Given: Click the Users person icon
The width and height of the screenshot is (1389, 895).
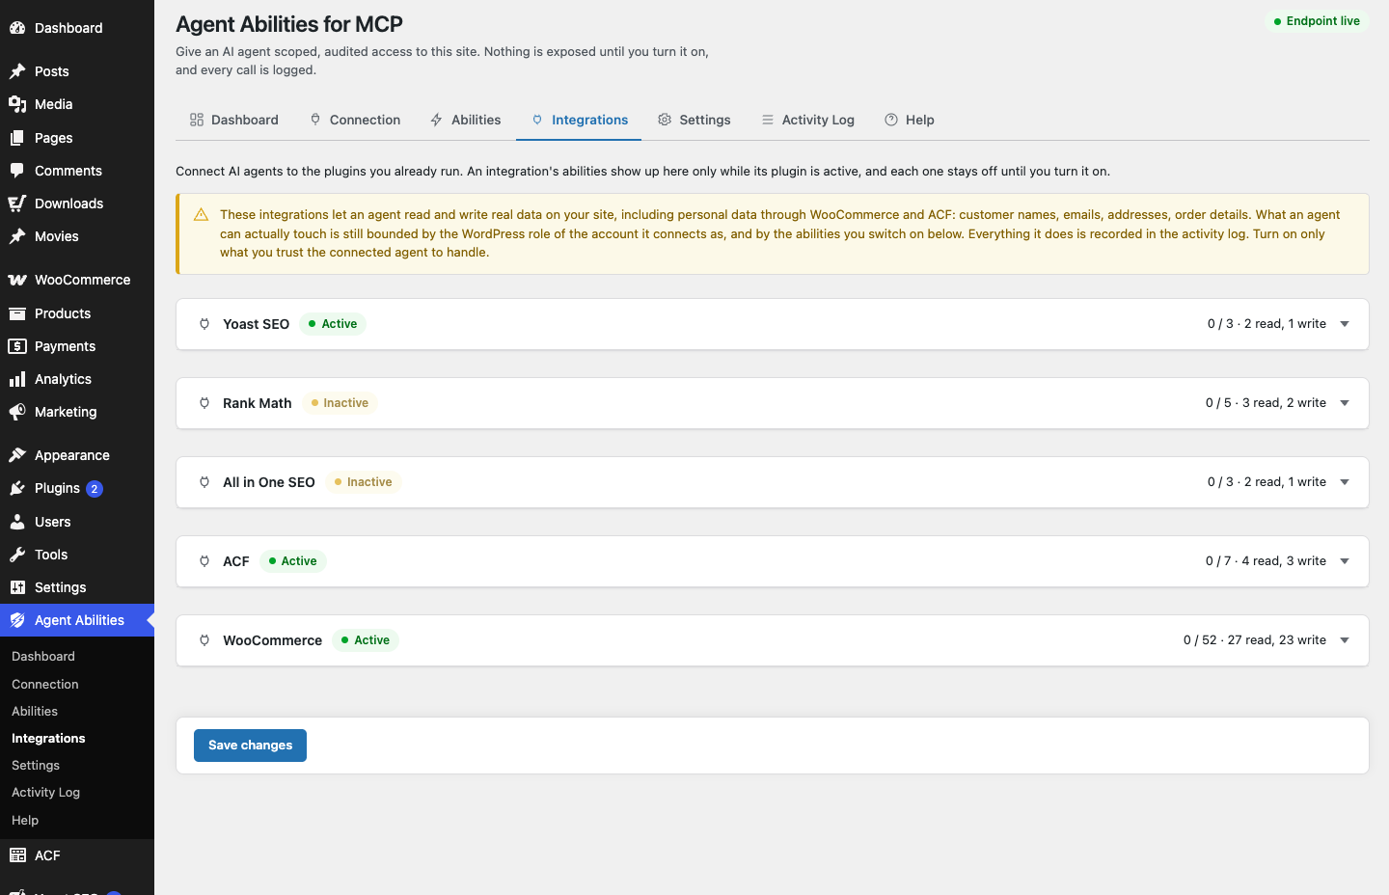Looking at the screenshot, I should 17,522.
